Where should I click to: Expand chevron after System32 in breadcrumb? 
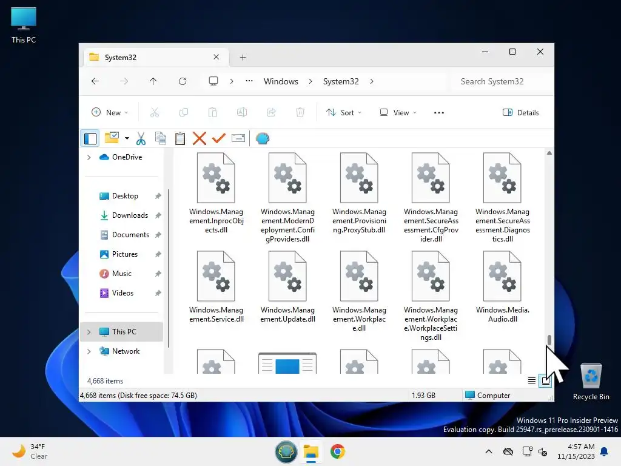coord(372,81)
